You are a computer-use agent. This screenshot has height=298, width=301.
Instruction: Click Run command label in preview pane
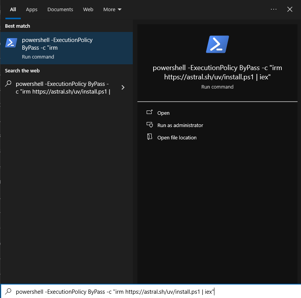(x=217, y=87)
